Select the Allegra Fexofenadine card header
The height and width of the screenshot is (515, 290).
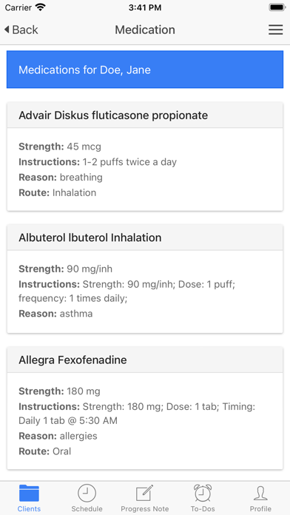pyautogui.click(x=145, y=360)
